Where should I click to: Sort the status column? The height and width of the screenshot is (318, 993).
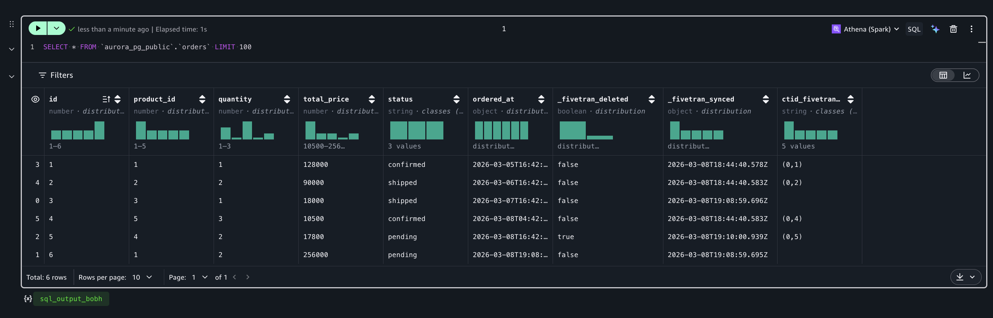point(457,99)
